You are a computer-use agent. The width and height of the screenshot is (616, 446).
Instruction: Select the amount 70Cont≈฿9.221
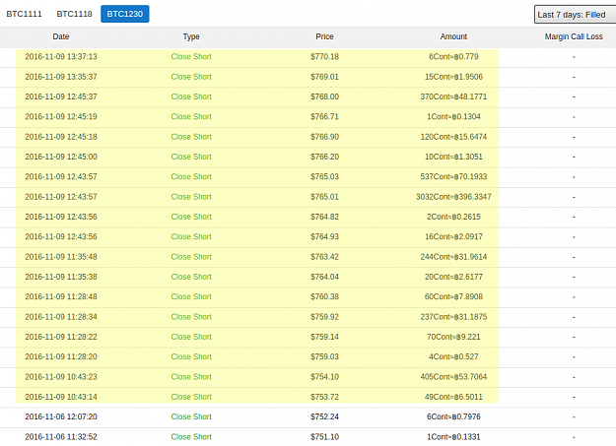(x=453, y=337)
